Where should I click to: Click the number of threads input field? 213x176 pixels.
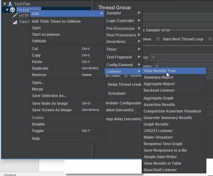(182, 57)
